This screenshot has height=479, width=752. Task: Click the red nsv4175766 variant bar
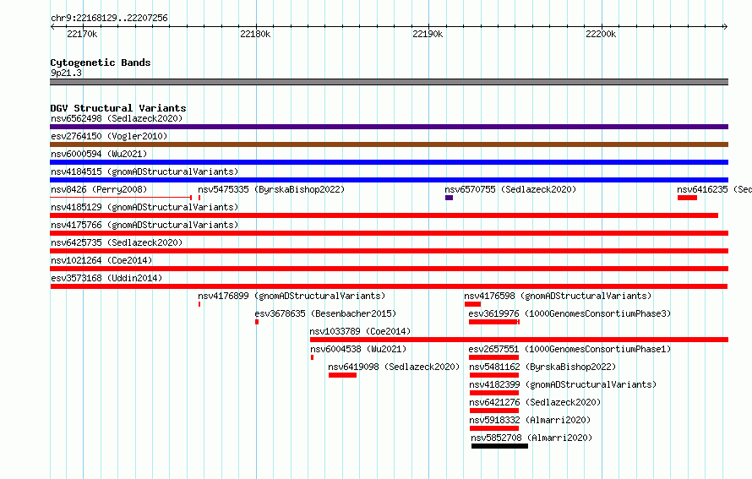pyautogui.click(x=389, y=233)
